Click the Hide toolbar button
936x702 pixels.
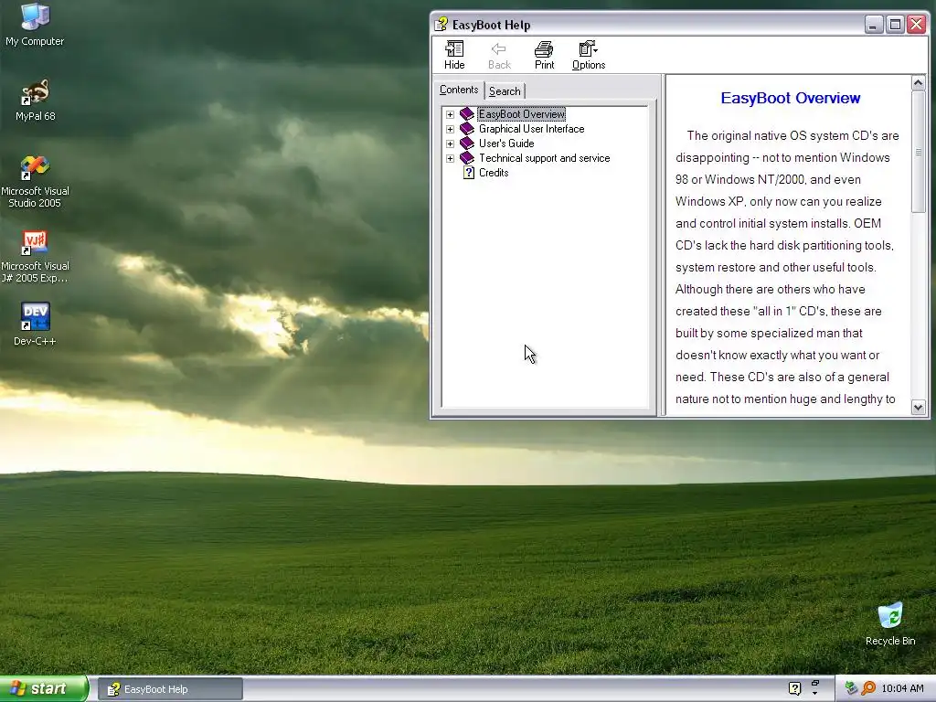(x=454, y=55)
